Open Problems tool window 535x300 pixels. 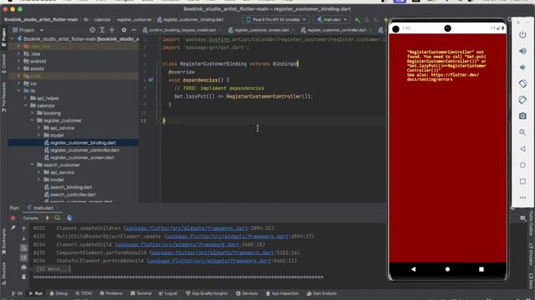point(111,293)
